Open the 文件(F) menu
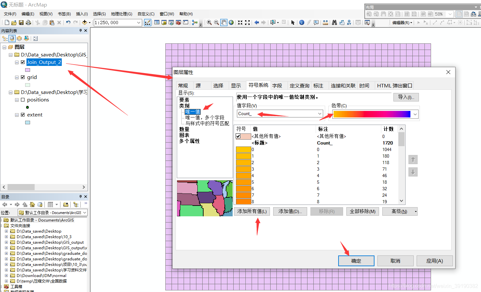Viewport: 481px width, 292px height. pyautogui.click(x=10, y=14)
